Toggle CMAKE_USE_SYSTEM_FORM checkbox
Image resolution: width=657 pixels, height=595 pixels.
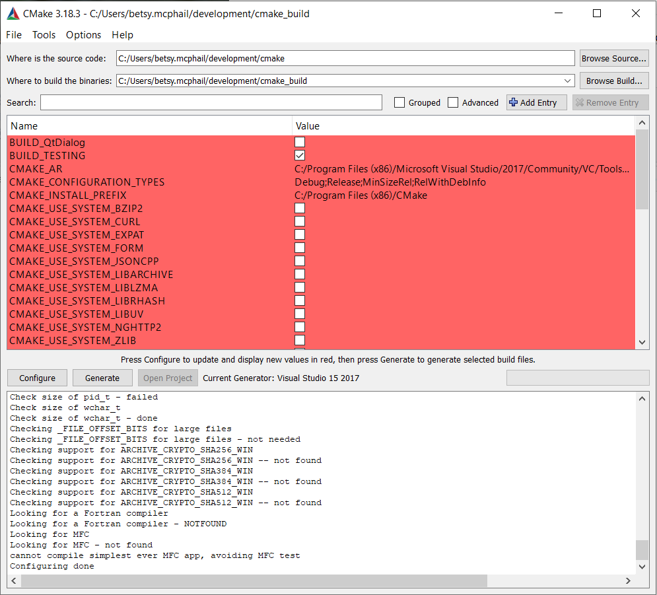[x=300, y=248]
